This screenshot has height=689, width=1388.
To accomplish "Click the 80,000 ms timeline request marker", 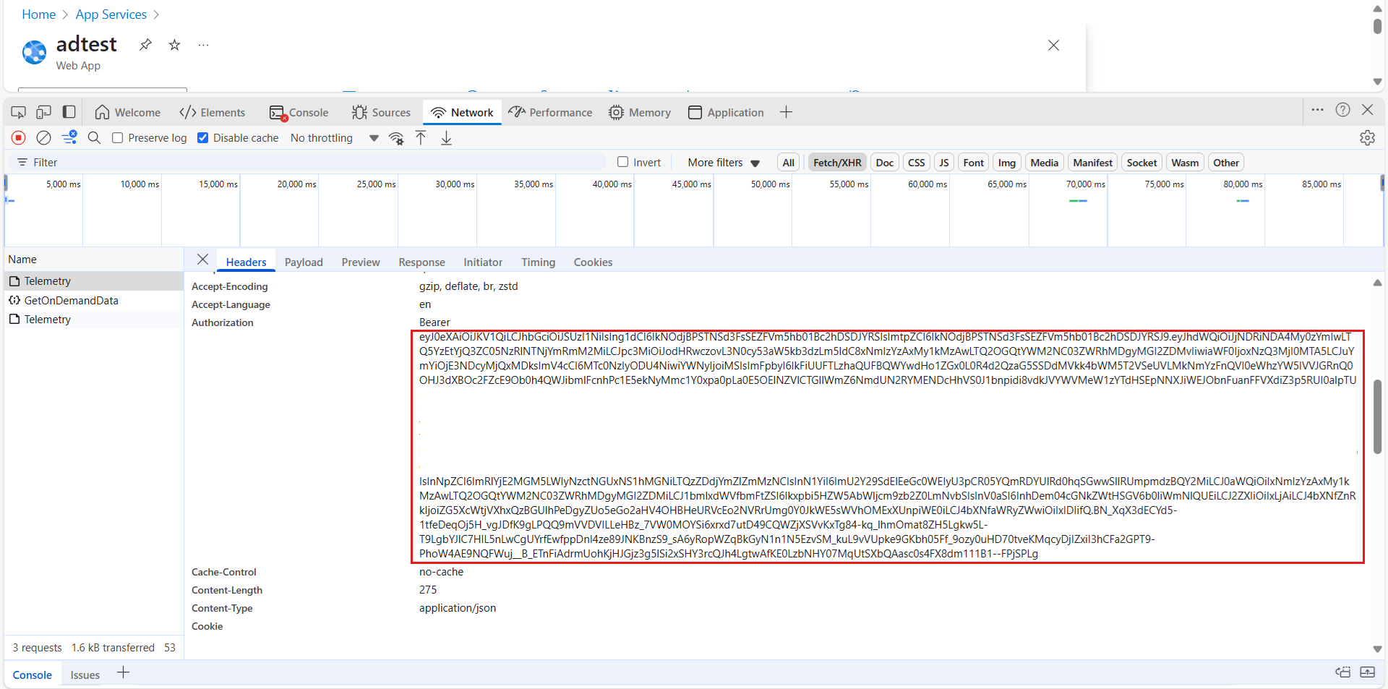I will pyautogui.click(x=1243, y=200).
